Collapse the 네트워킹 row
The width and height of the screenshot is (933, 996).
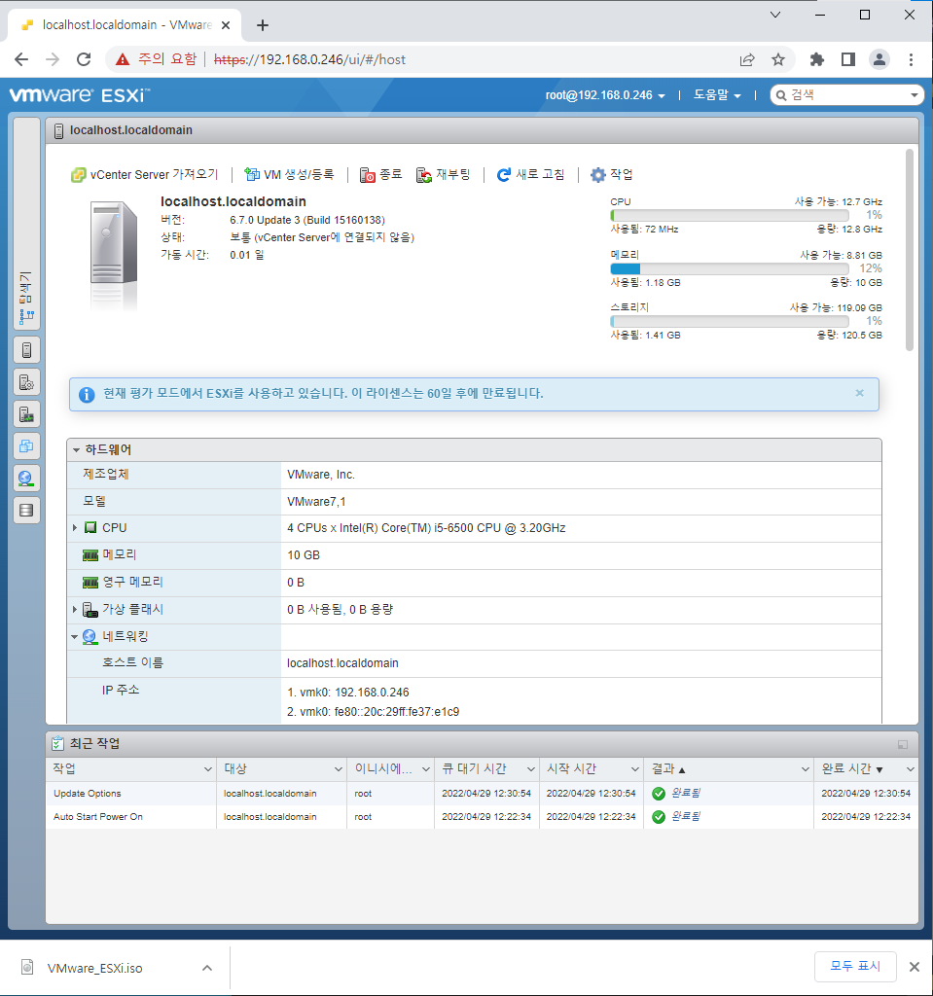pyautogui.click(x=74, y=636)
